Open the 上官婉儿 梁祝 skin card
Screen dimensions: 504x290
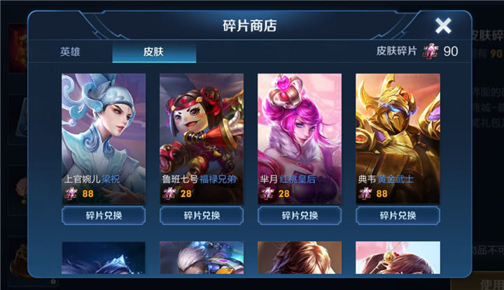coord(104,138)
